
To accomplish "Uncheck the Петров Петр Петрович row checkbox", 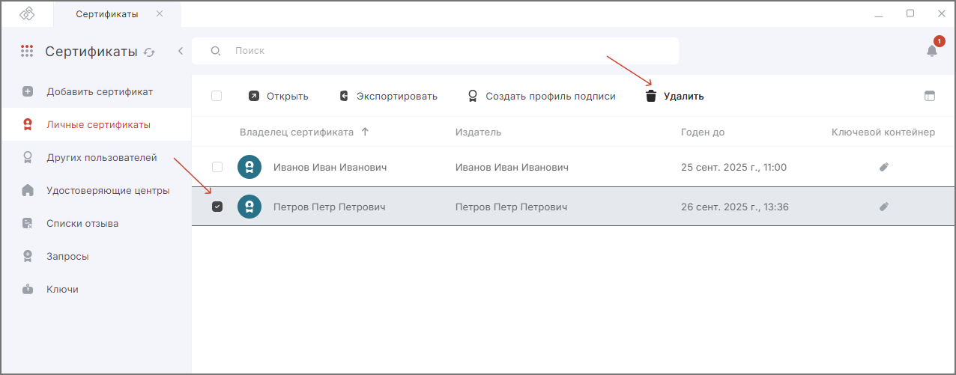I will 217,207.
